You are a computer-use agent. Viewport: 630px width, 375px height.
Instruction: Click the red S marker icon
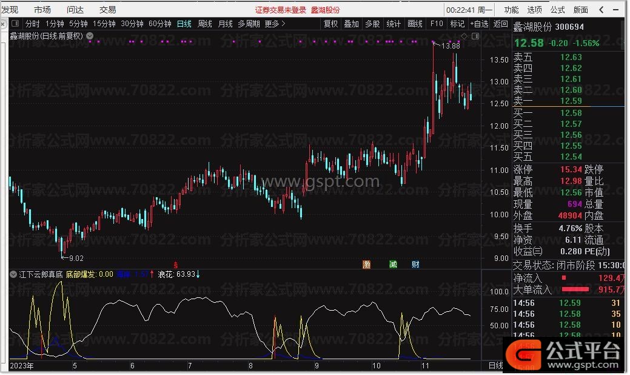(176, 265)
